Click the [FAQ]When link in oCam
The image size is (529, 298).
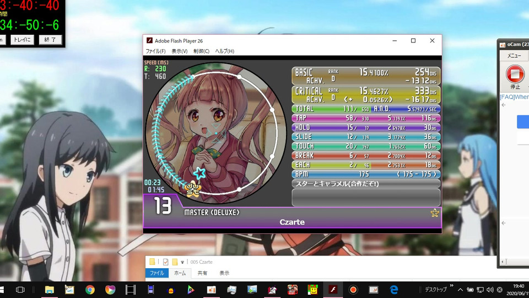pyautogui.click(x=514, y=97)
